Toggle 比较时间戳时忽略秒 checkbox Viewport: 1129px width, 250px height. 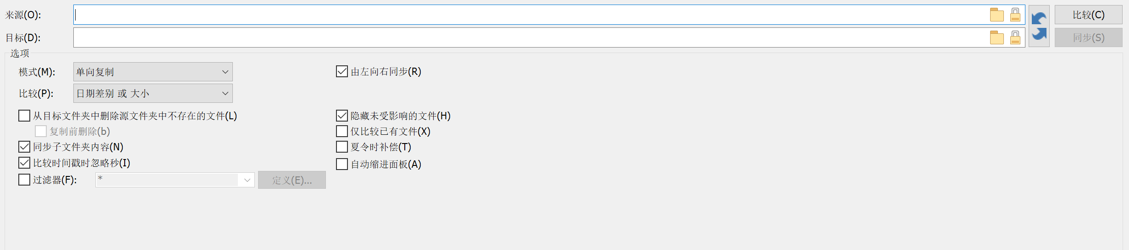point(24,163)
